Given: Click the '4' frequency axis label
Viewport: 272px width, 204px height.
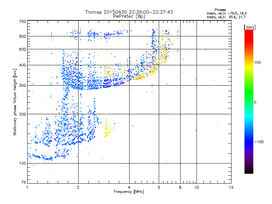Looking at the screenshot, I should pyautogui.click(x=129, y=187).
